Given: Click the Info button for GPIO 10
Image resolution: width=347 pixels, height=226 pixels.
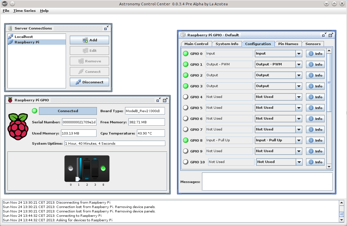Looking at the screenshot, I should click(315, 162).
